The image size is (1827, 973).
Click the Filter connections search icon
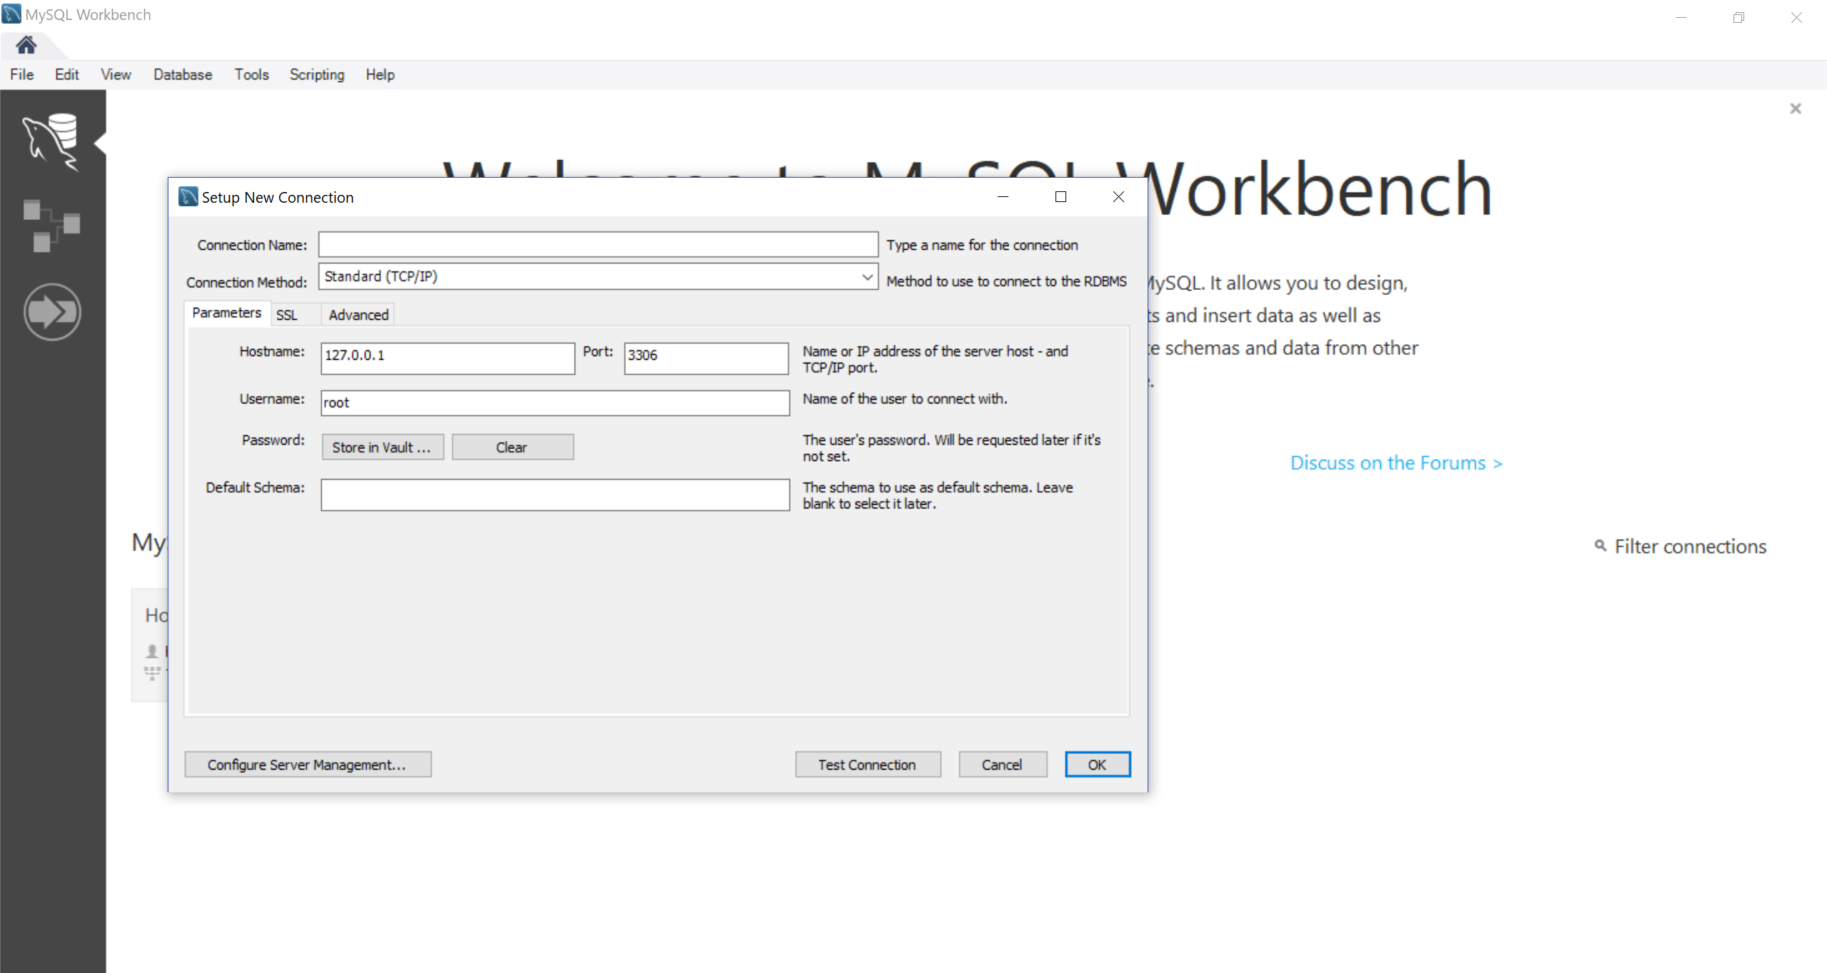1601,546
